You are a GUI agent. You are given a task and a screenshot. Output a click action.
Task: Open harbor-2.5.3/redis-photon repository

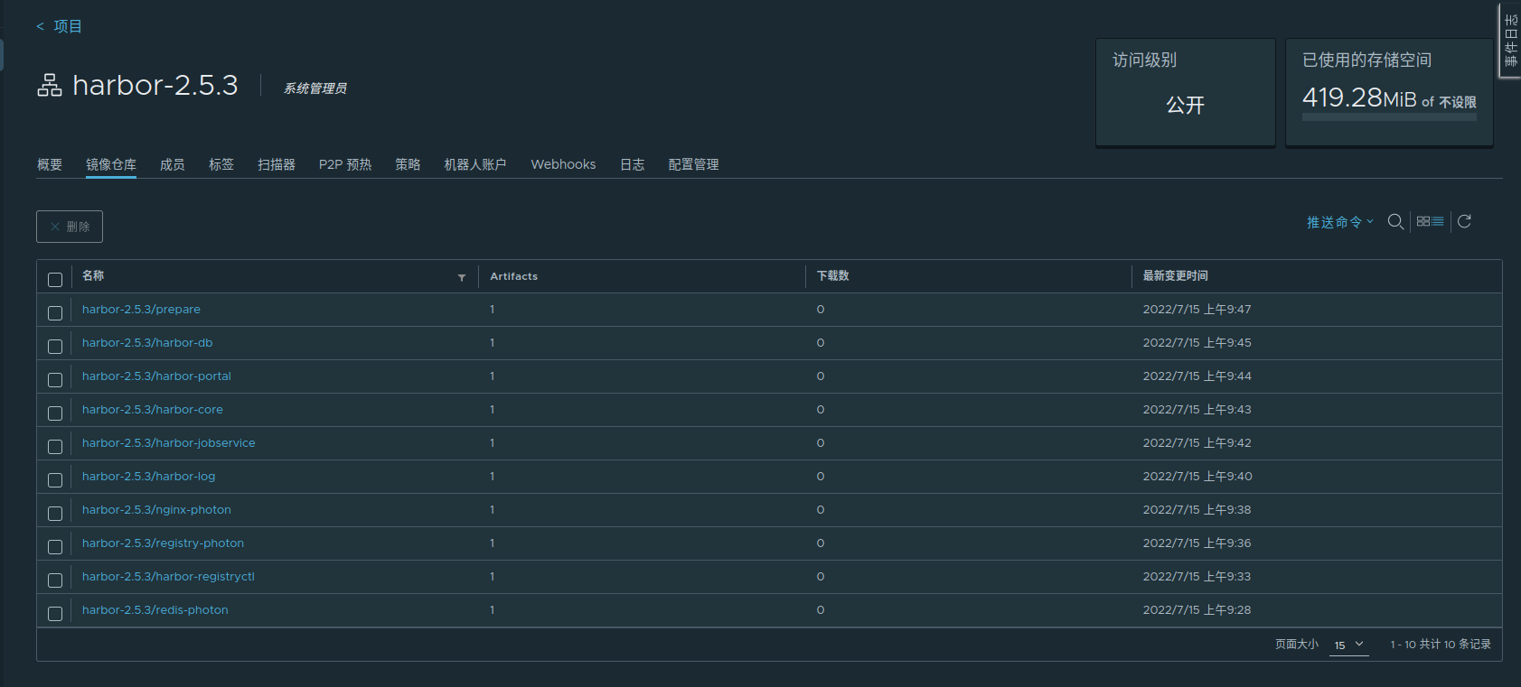tap(155, 609)
